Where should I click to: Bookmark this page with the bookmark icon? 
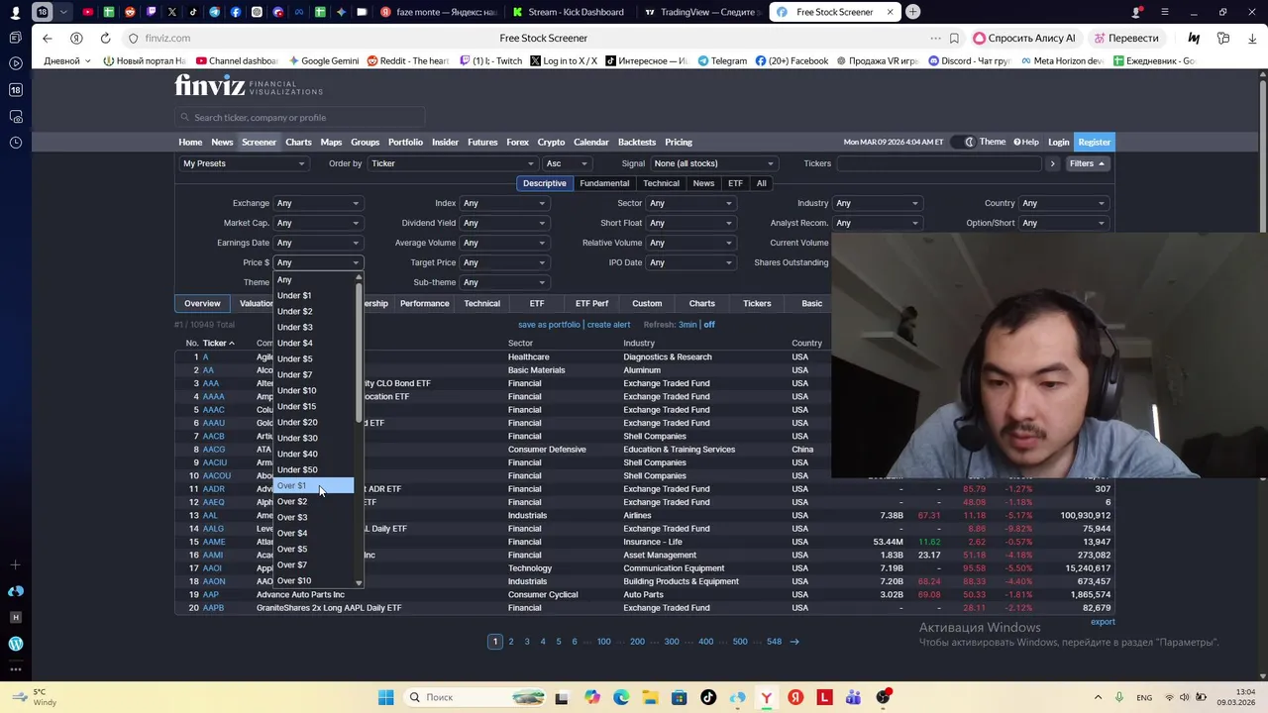click(954, 38)
